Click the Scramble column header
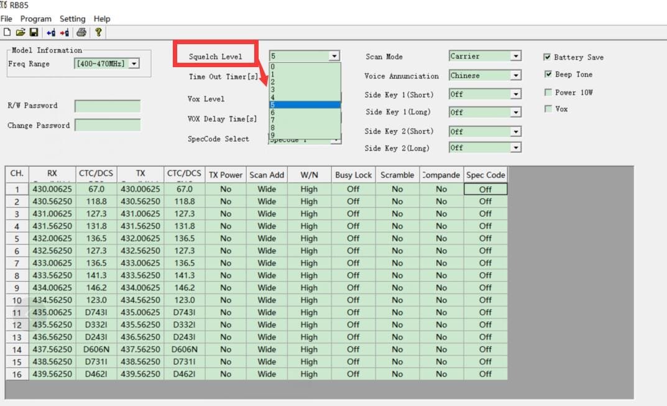The height and width of the screenshot is (406, 667). click(397, 175)
